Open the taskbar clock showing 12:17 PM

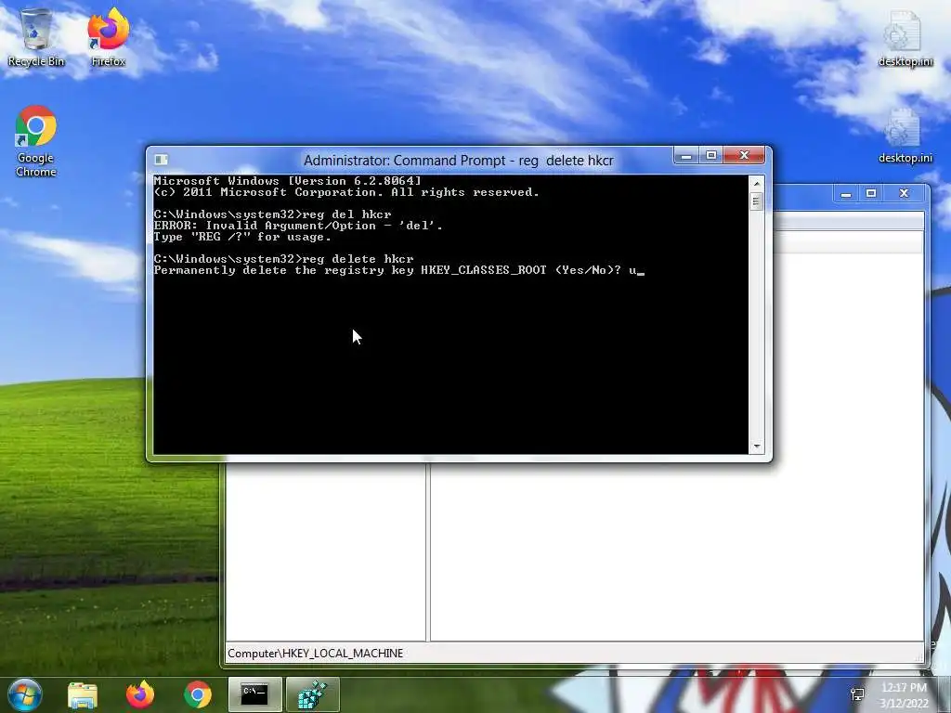pyautogui.click(x=904, y=694)
